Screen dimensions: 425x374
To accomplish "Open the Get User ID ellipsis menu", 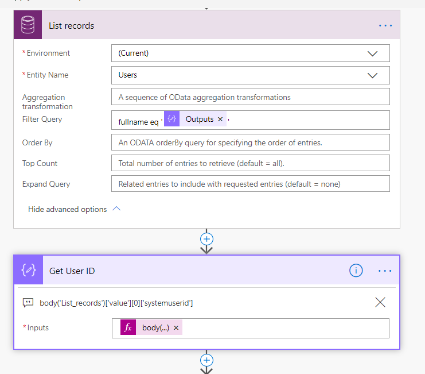I will [385, 271].
